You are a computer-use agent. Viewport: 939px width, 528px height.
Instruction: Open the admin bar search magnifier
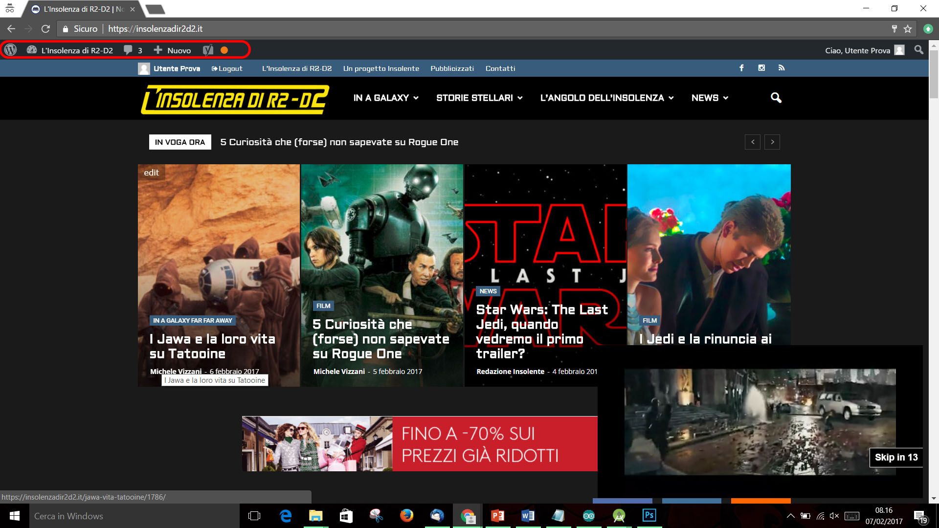coord(919,50)
